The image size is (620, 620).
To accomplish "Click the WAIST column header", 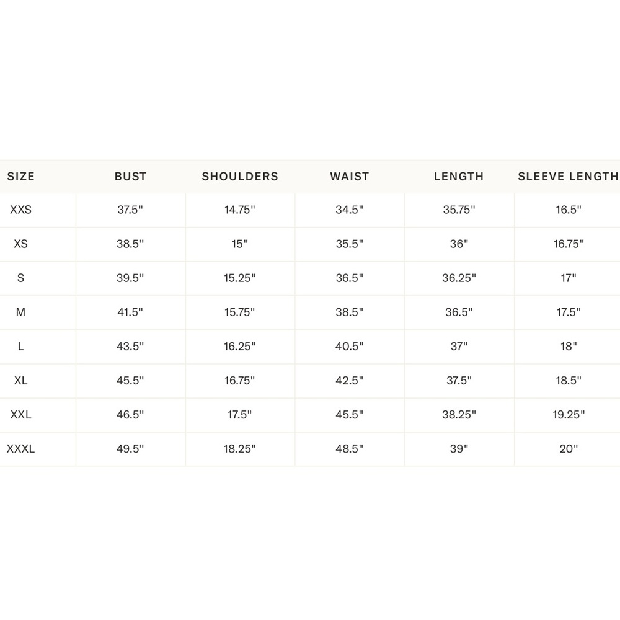I will 350,176.
